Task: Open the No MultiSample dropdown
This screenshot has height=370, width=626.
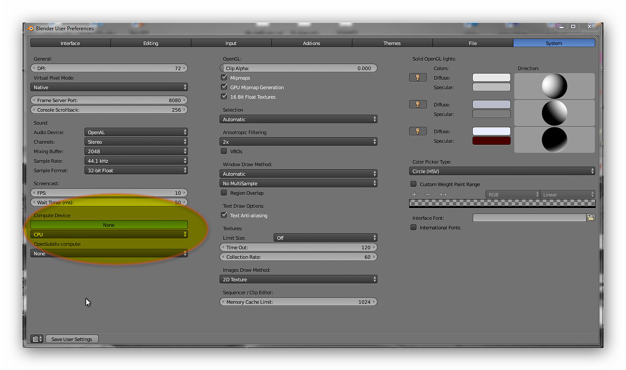Action: pyautogui.click(x=298, y=183)
